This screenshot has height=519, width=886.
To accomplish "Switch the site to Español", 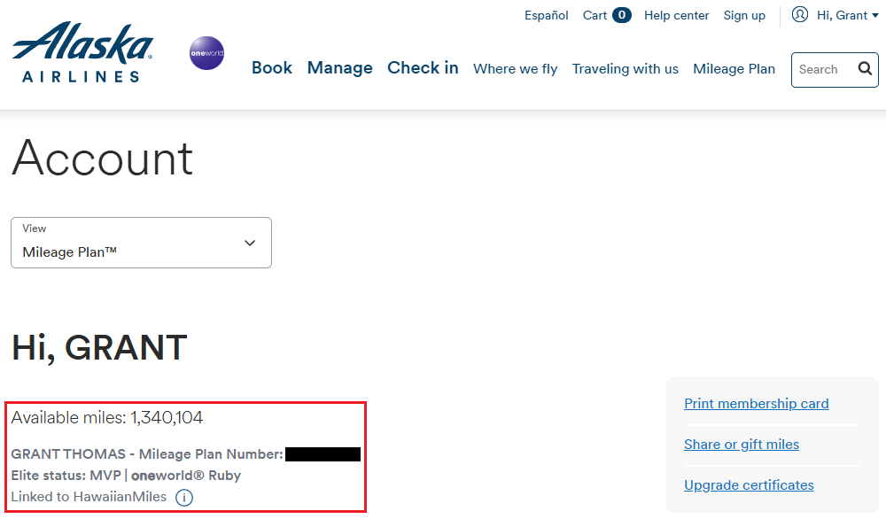I will click(x=547, y=15).
